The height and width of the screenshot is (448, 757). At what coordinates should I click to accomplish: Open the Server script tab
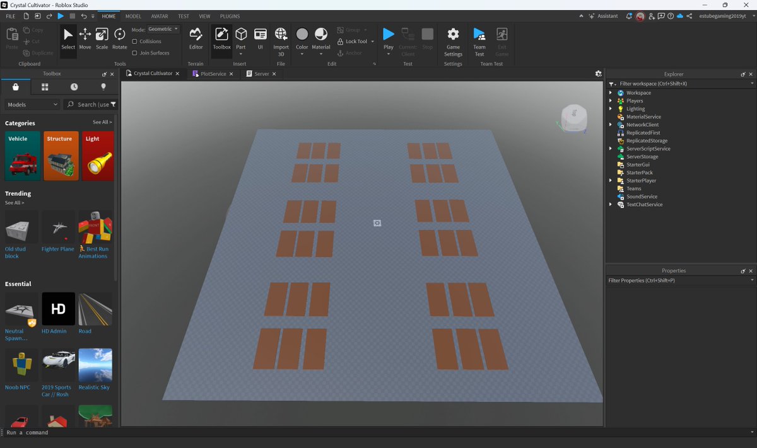tap(261, 74)
